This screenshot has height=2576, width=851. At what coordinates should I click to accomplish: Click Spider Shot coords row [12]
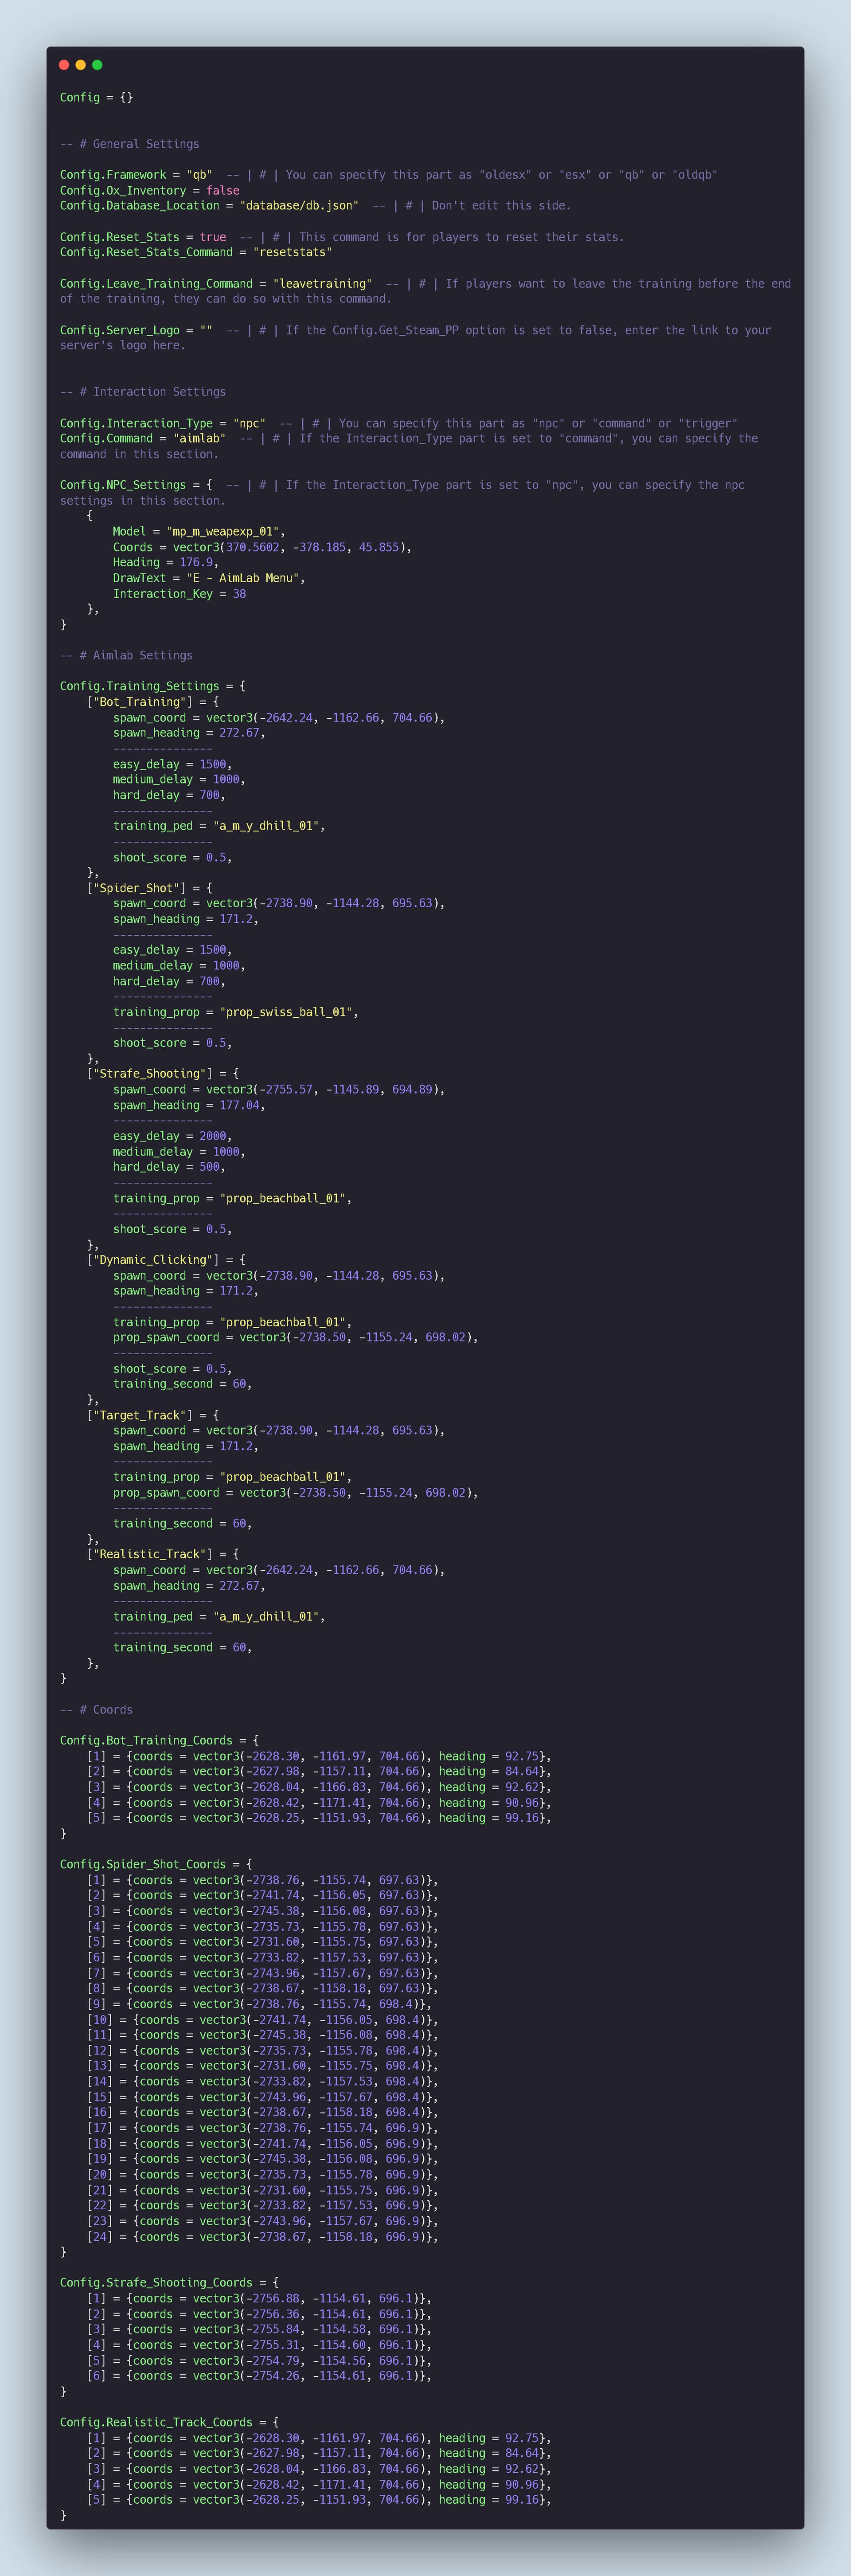click(x=262, y=2050)
